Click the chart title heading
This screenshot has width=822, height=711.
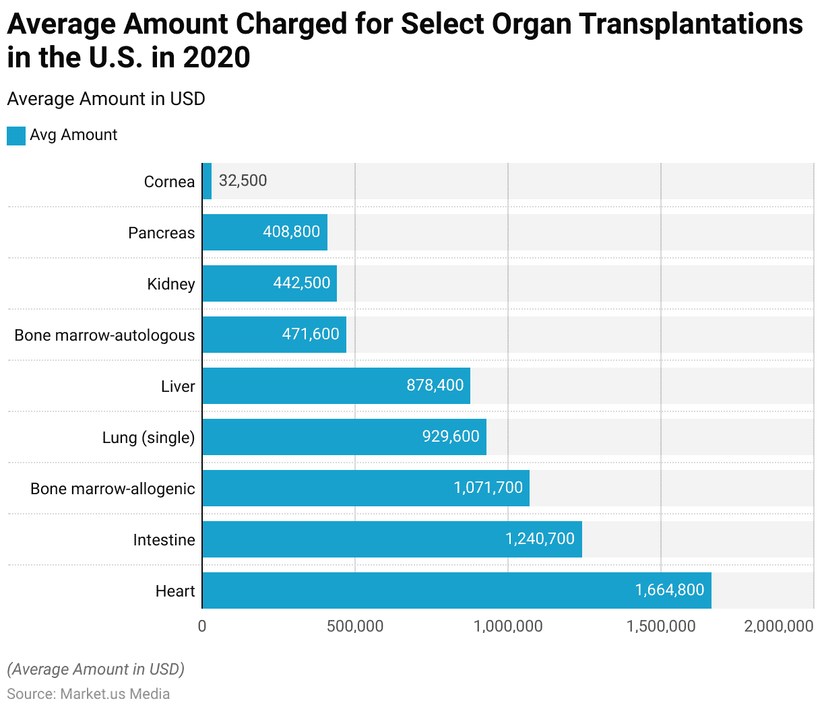pos(404,40)
